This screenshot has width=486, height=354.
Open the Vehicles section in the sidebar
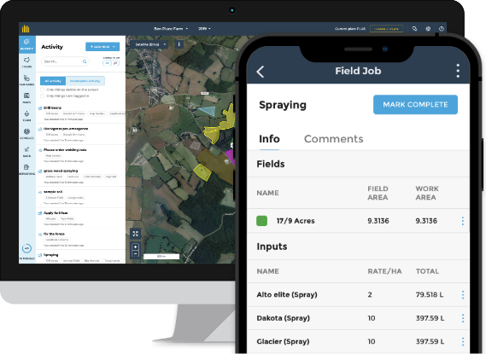27,134
